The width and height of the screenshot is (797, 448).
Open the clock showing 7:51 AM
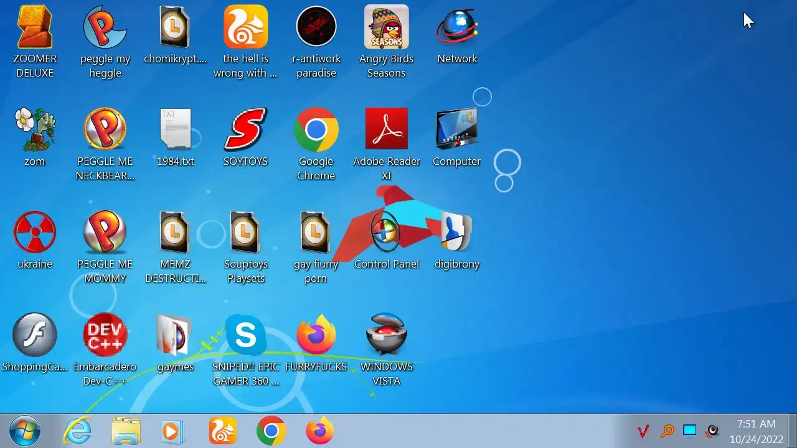tap(757, 431)
